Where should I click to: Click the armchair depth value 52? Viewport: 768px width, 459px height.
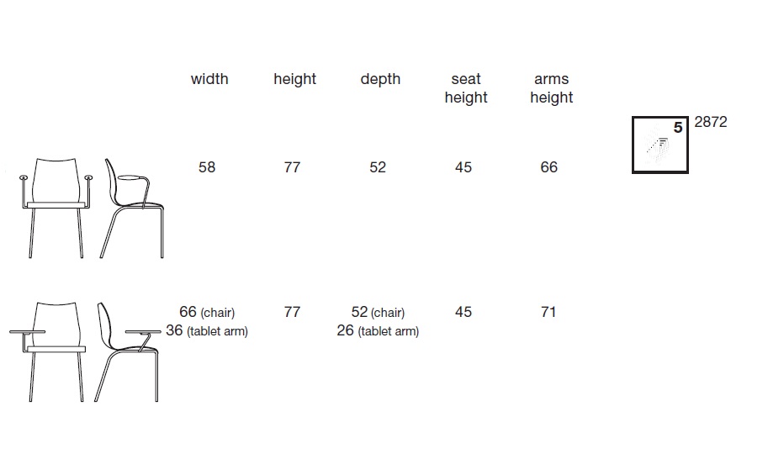(x=378, y=167)
